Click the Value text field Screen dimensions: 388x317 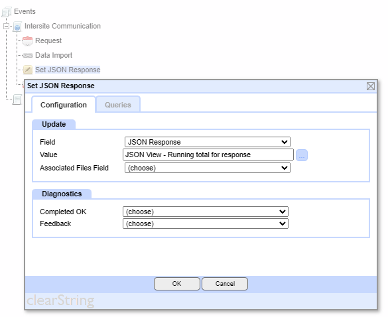(208, 155)
